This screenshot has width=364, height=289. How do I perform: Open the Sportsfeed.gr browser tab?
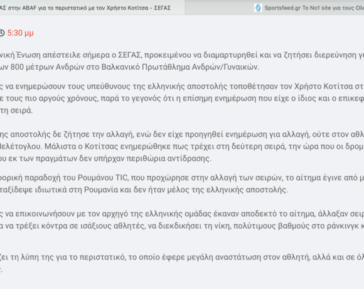tap(274, 8)
